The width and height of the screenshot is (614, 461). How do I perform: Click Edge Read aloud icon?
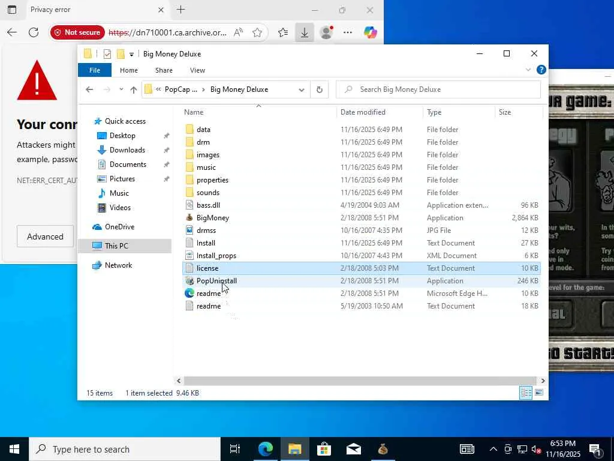click(238, 32)
